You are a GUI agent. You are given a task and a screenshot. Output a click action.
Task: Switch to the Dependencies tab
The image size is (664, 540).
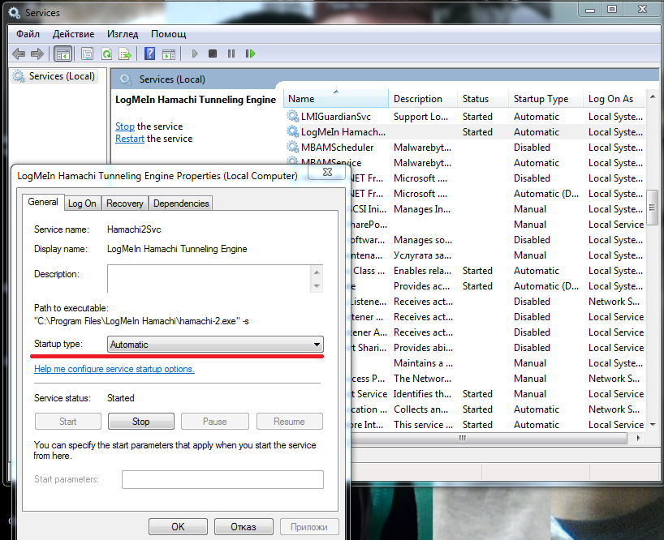tap(181, 204)
